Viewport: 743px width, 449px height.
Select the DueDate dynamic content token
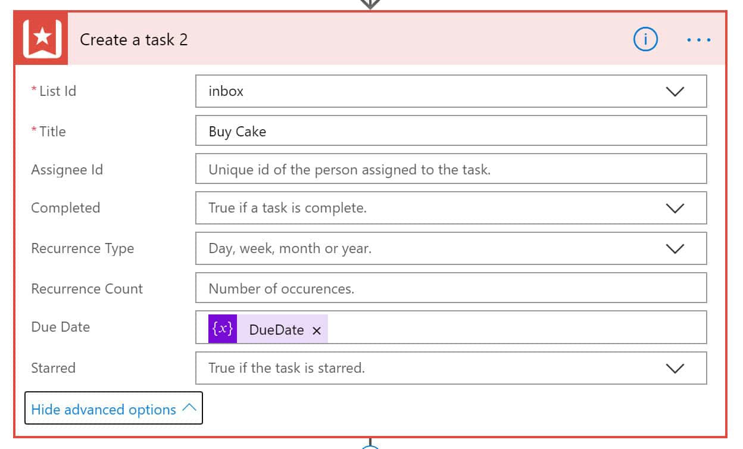(268, 329)
